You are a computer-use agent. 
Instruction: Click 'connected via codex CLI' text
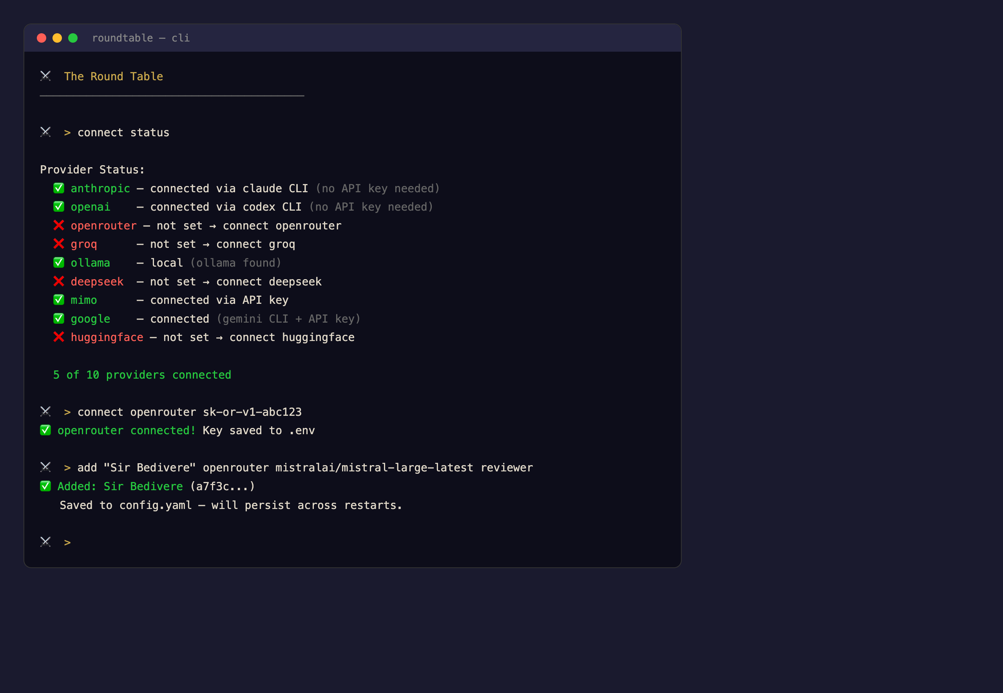(x=226, y=207)
